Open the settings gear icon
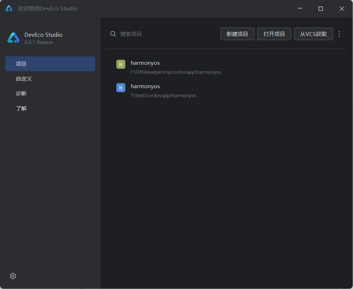 click(x=13, y=276)
